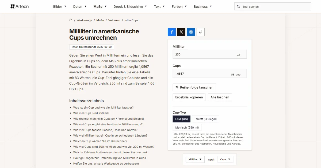This screenshot has height=168, width=321.
Task: Jump to 'Was ist ein Cup' section
Action: coord(103,107)
